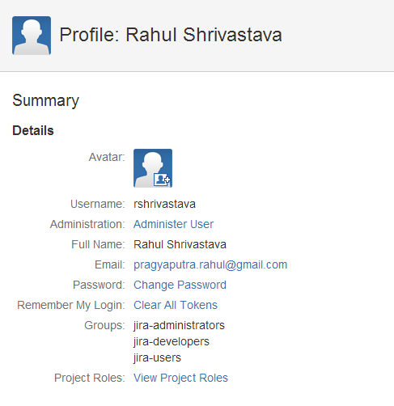The image size is (394, 406).
Task: Click the rshrivastava username text
Action: [x=164, y=204]
